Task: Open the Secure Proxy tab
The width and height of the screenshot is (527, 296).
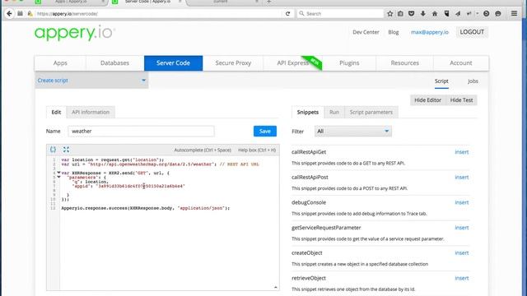Action: [x=233, y=63]
